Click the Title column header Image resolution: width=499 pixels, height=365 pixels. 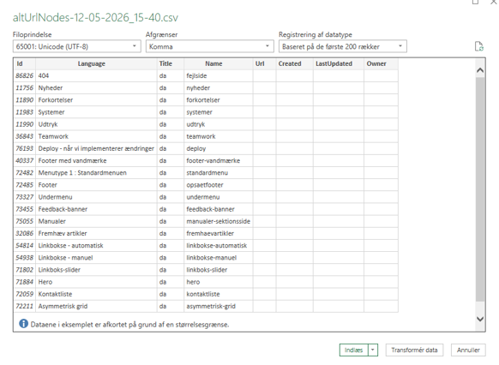tap(171, 63)
